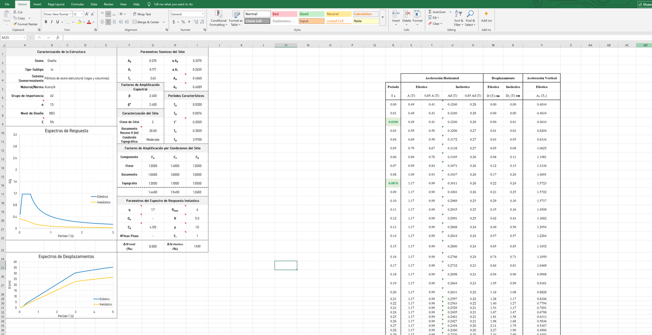Click the Accounting dollar format icon
This screenshot has height=335, width=652.
coord(174,22)
